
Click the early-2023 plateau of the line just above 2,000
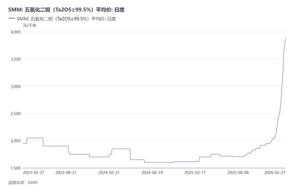35,138
